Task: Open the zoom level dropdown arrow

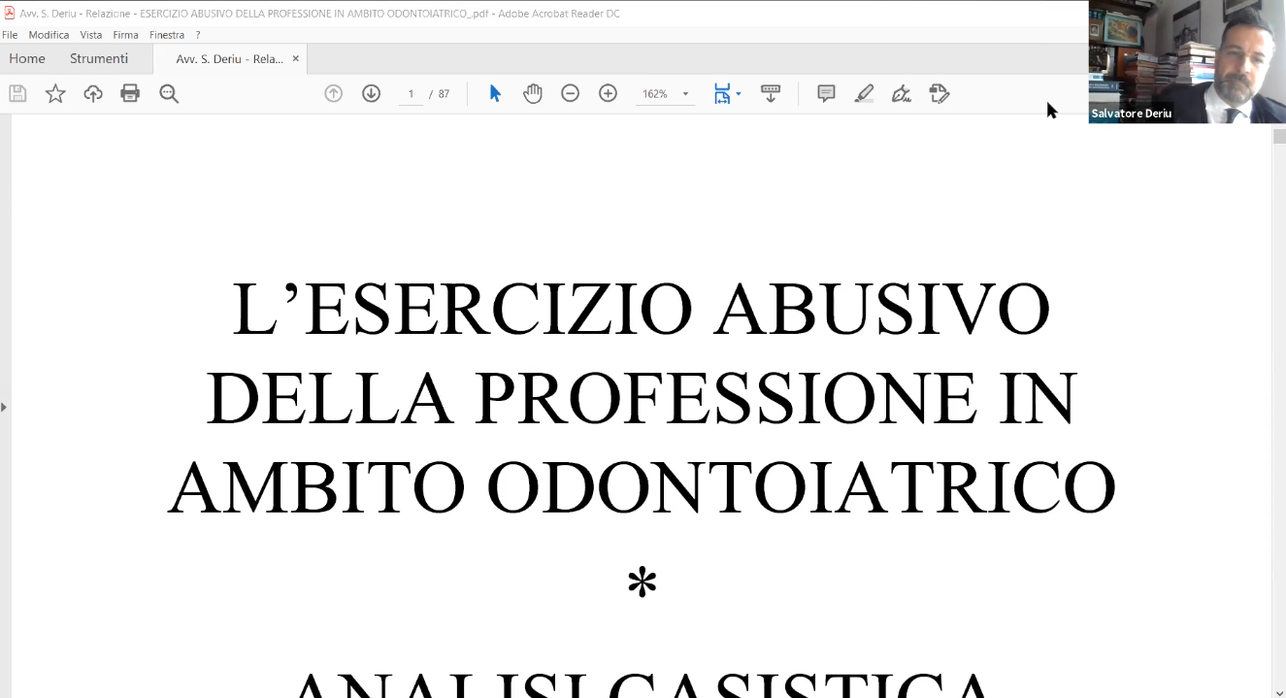Action: point(685,94)
